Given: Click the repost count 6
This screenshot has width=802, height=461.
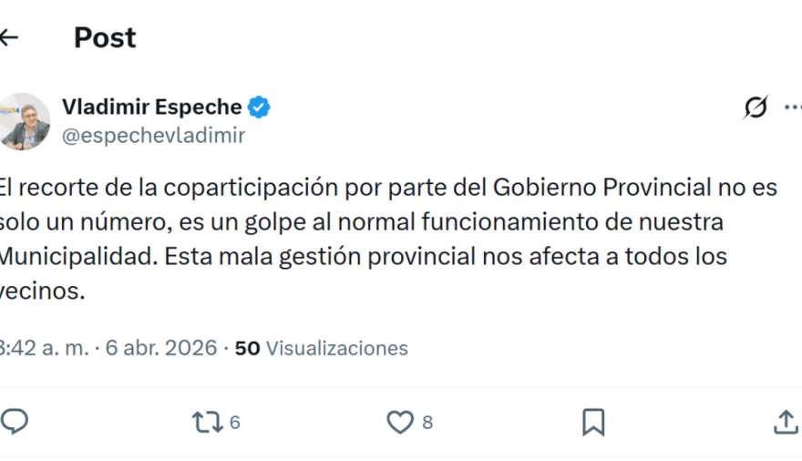Looking at the screenshot, I should click(235, 423).
